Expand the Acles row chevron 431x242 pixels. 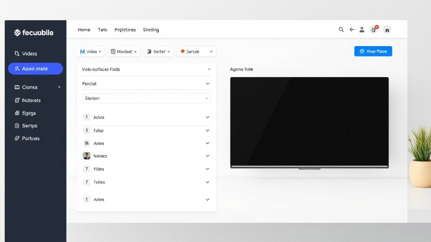point(208,200)
